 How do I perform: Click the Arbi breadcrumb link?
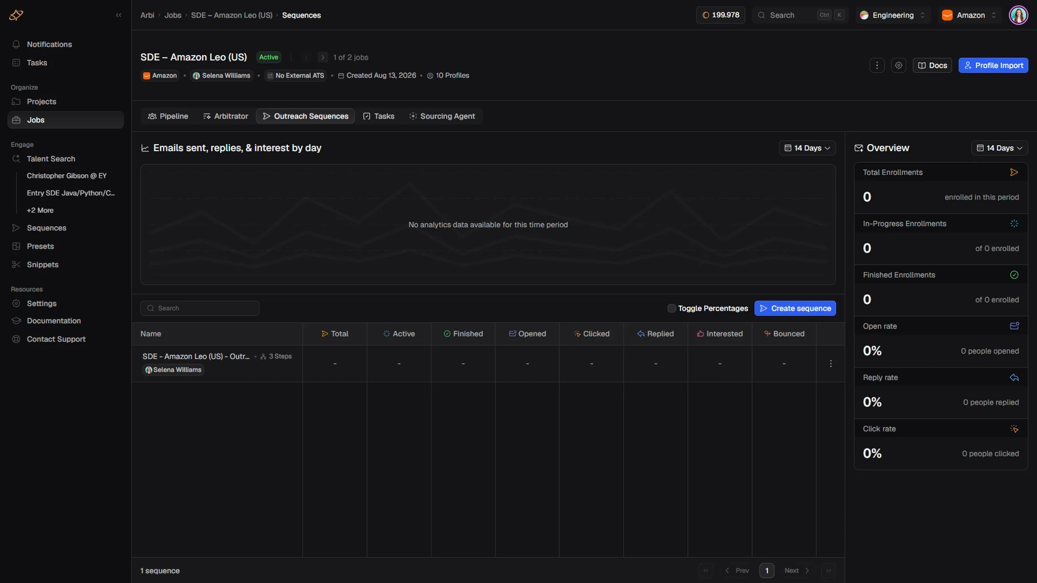147,15
